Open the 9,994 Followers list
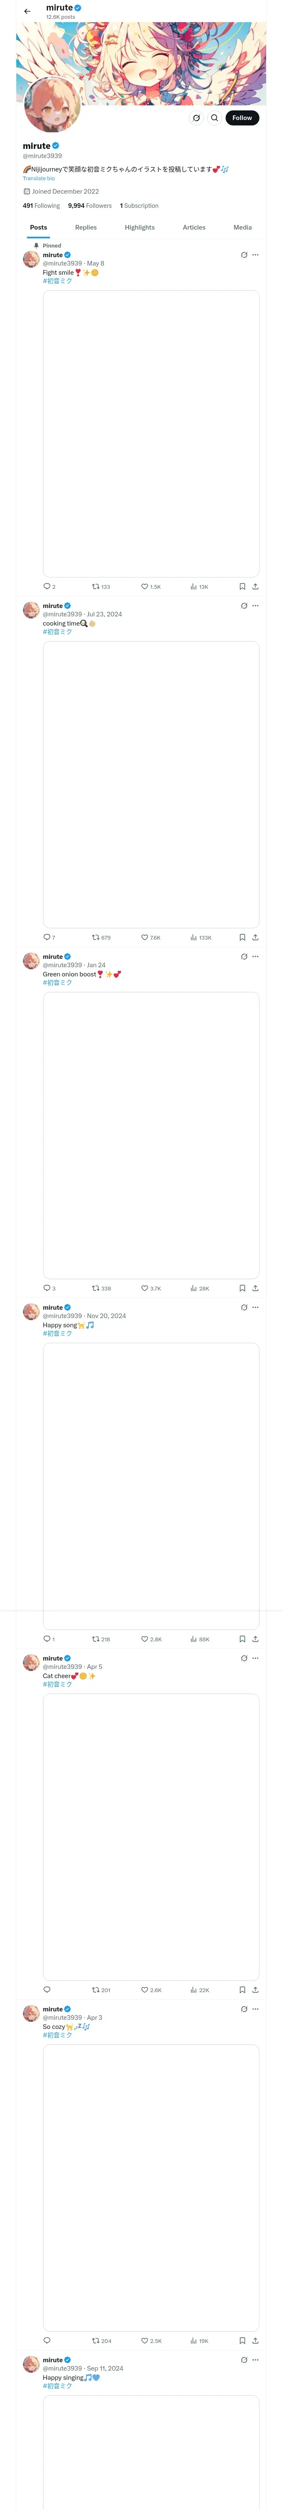 coord(89,205)
